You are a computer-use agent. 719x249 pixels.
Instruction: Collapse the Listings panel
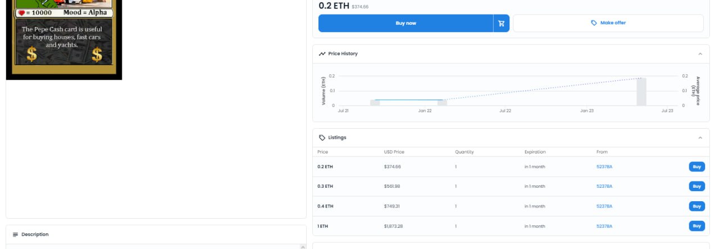(700, 138)
